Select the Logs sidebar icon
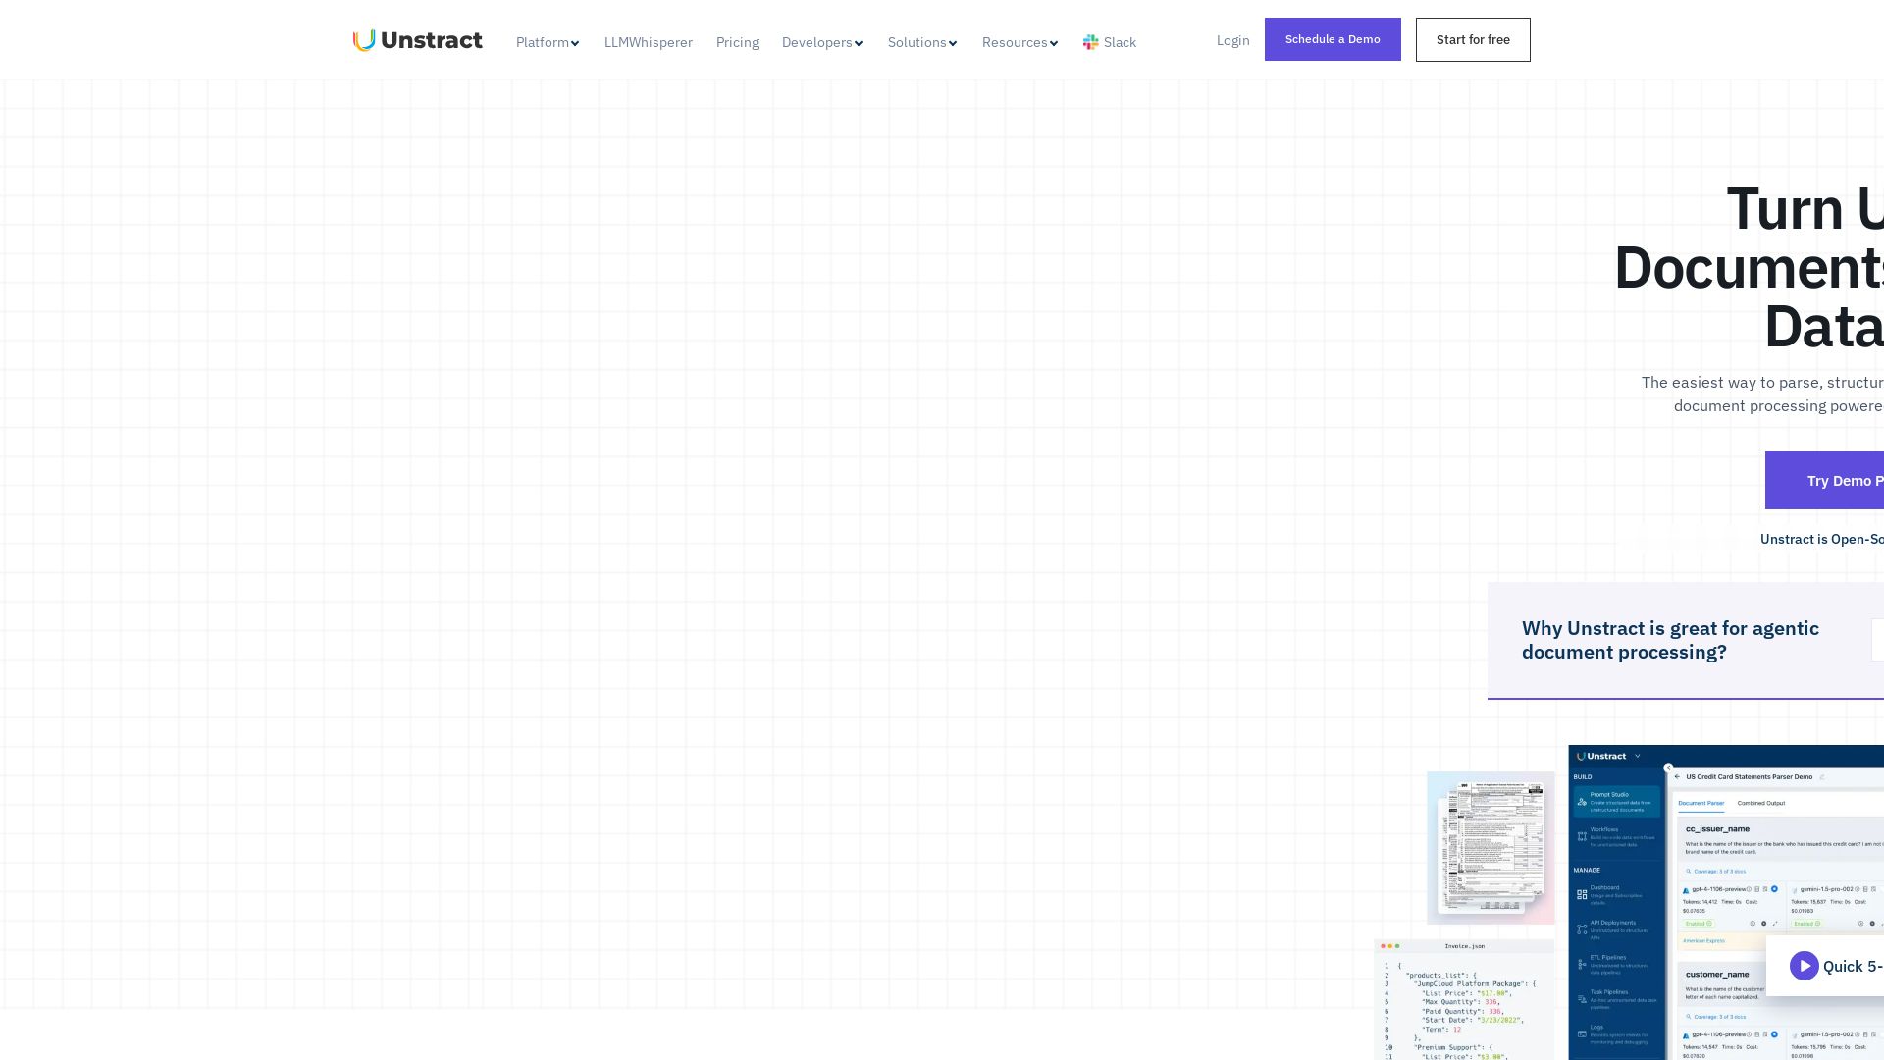1884x1060 pixels. coord(1582,1034)
